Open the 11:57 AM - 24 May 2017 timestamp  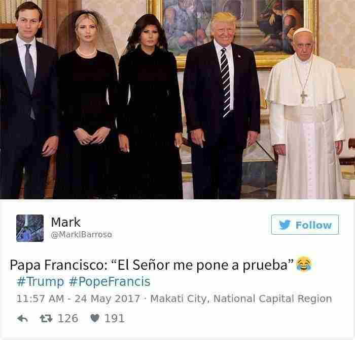tap(78, 299)
